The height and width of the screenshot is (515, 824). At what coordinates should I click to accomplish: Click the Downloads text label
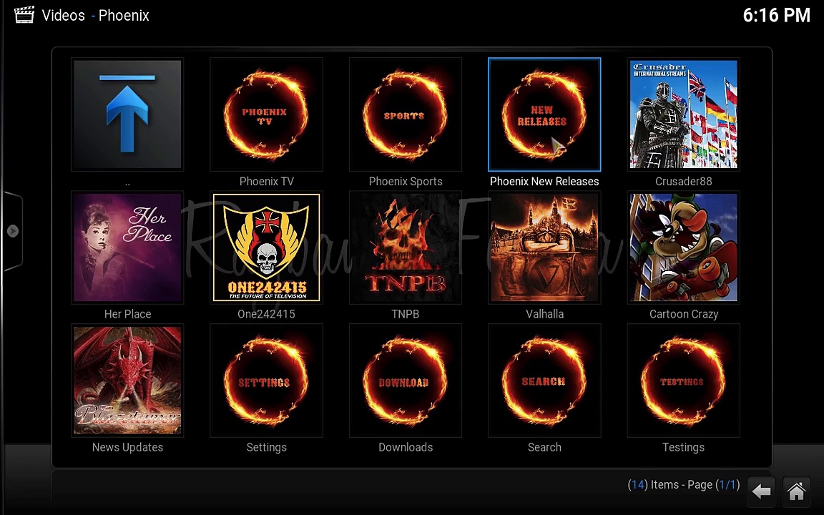(405, 447)
